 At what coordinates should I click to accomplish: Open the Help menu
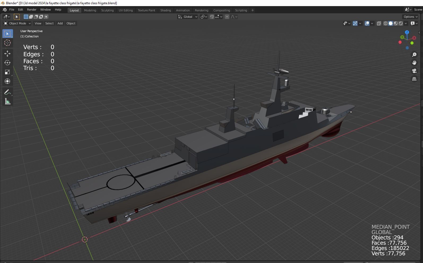pyautogui.click(x=58, y=10)
